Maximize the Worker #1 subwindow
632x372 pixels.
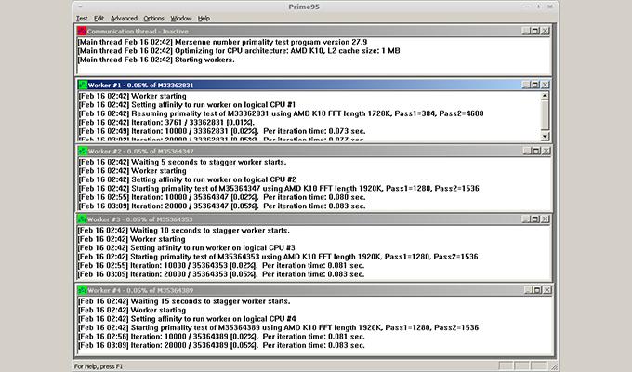click(534, 85)
